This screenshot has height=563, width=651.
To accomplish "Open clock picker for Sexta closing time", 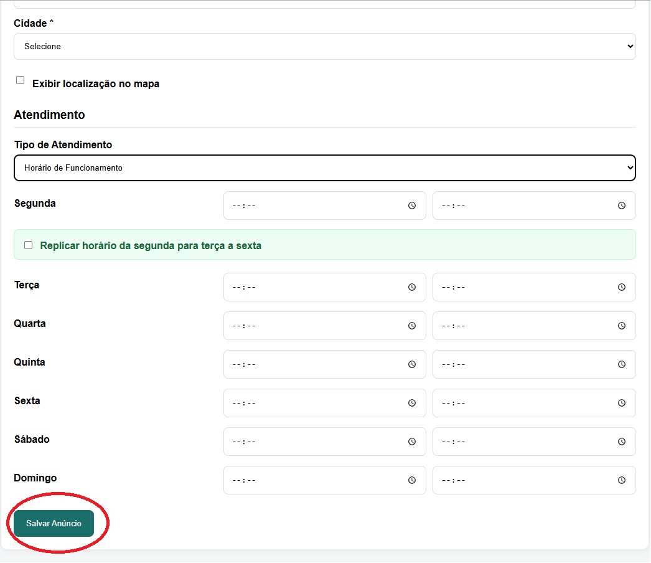I will click(x=622, y=403).
